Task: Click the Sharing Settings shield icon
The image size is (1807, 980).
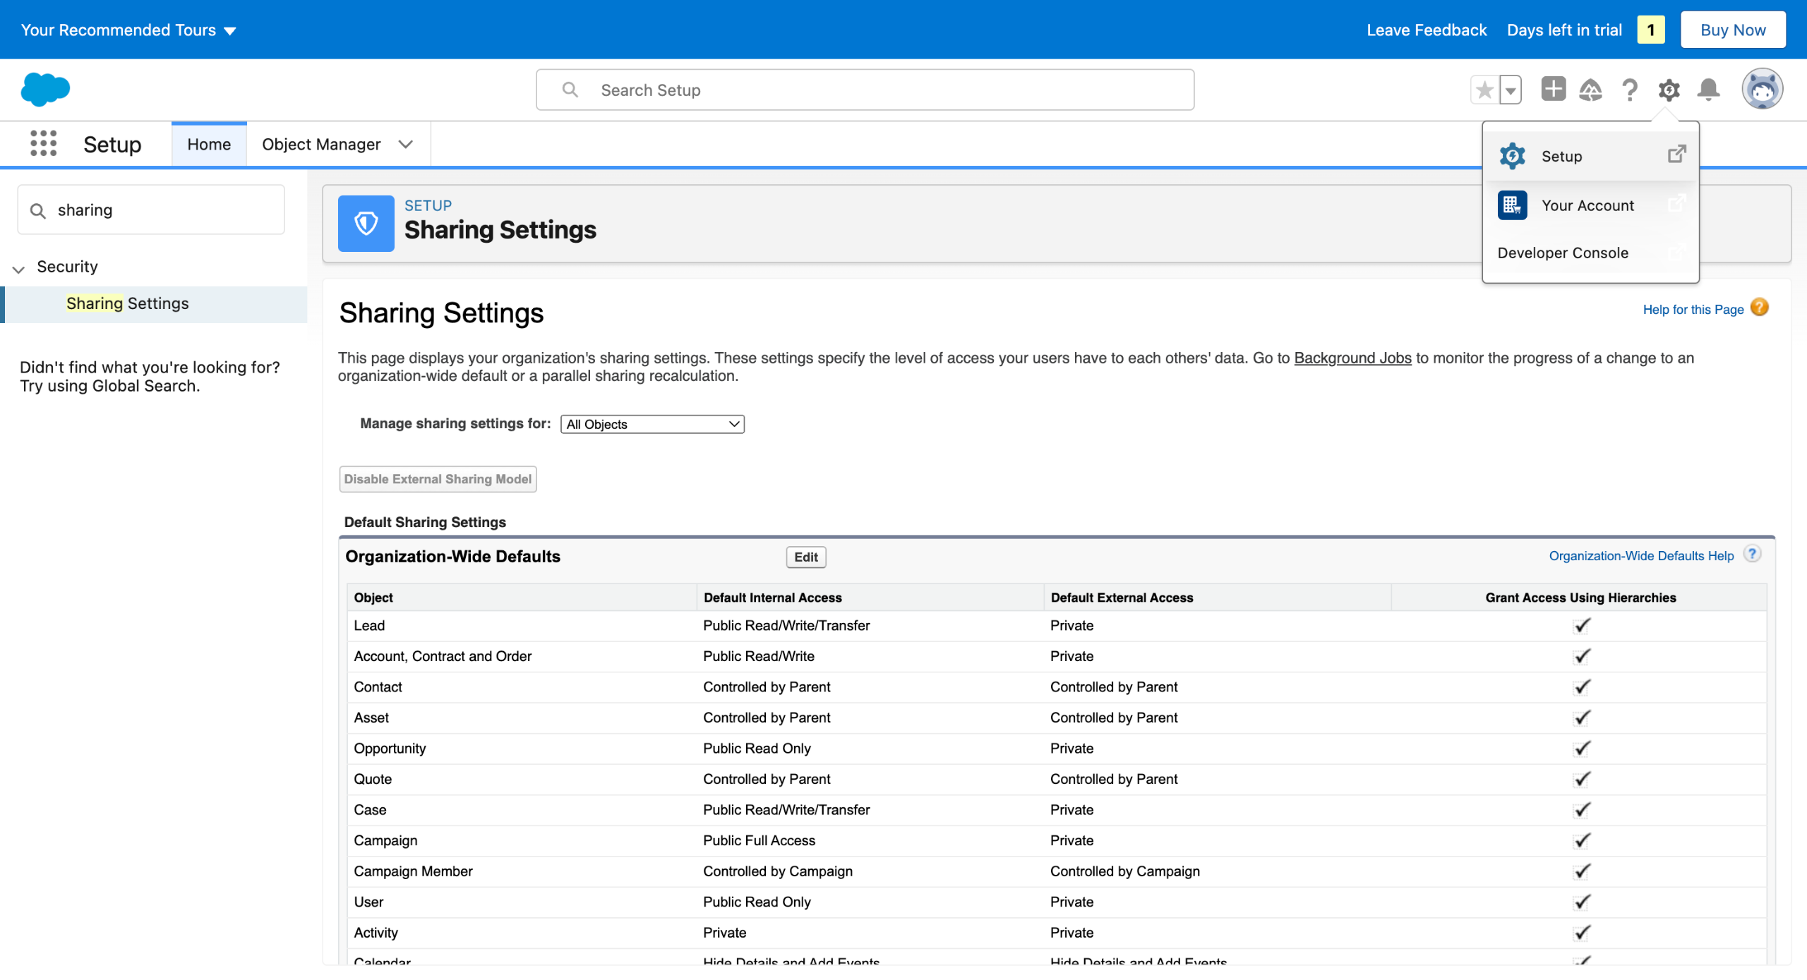Action: [366, 224]
